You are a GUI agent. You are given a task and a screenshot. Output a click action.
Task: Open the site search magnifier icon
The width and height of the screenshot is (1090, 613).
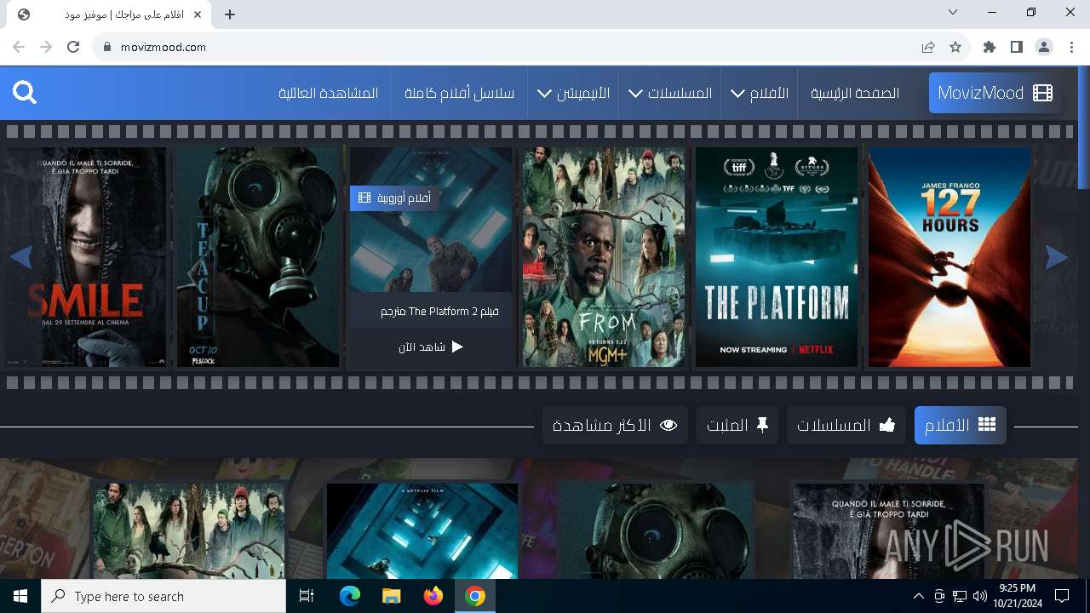point(25,93)
